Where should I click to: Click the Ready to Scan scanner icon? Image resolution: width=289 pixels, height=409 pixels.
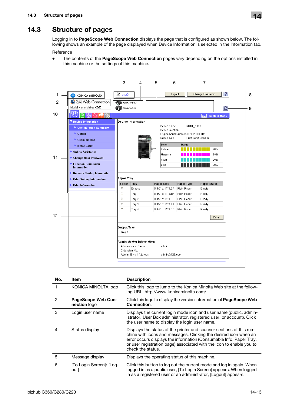118,103
